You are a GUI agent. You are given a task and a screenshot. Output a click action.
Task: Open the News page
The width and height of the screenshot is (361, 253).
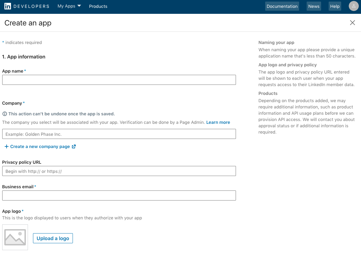click(x=314, y=6)
